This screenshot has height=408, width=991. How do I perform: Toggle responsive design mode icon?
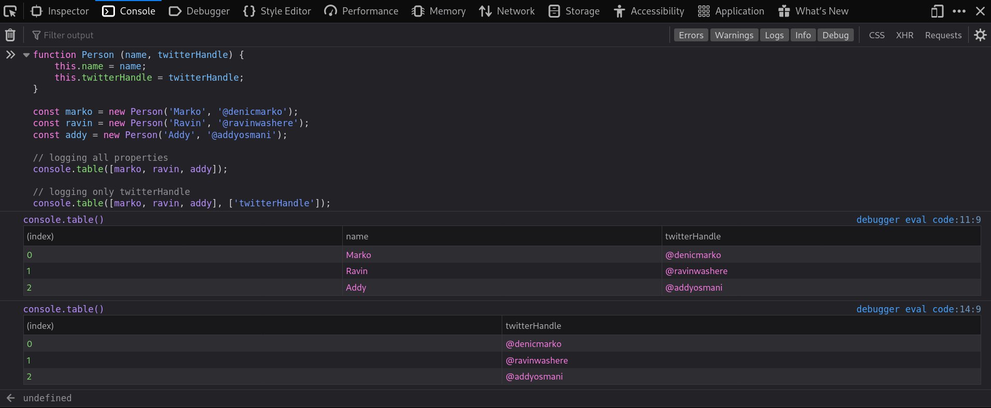tap(937, 11)
